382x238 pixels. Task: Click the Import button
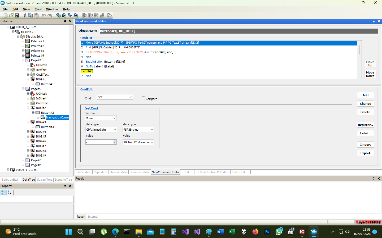366,145
